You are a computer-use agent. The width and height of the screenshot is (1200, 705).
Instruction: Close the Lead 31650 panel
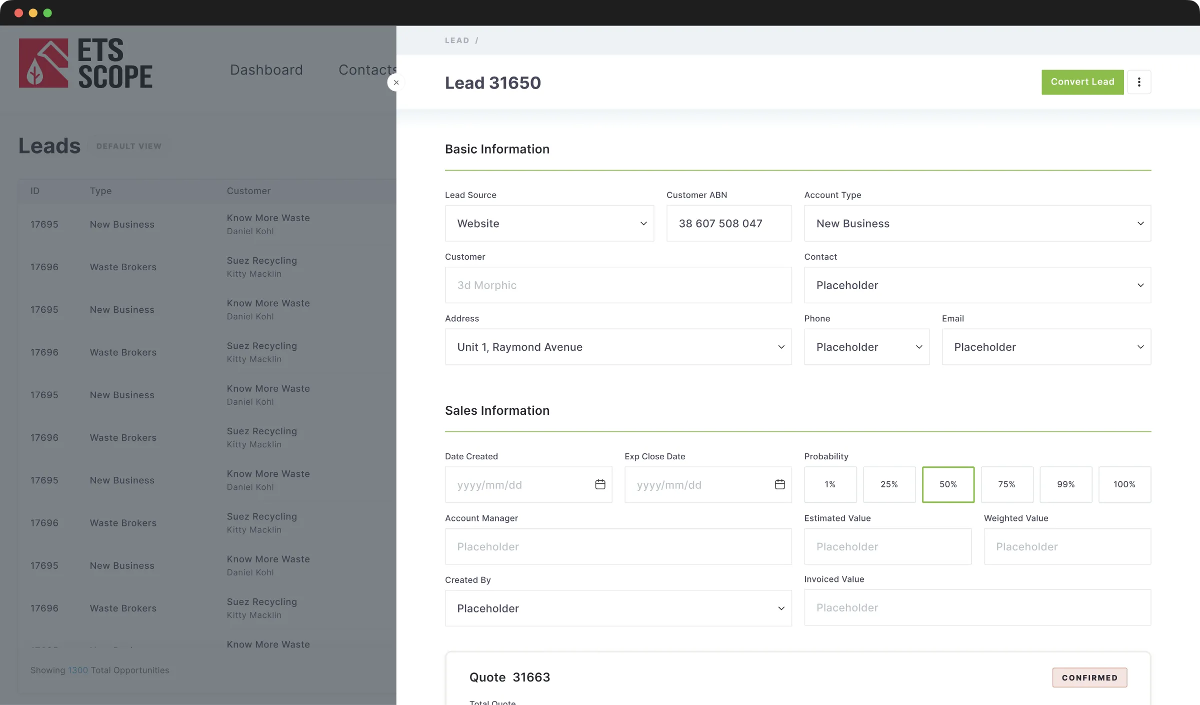396,82
